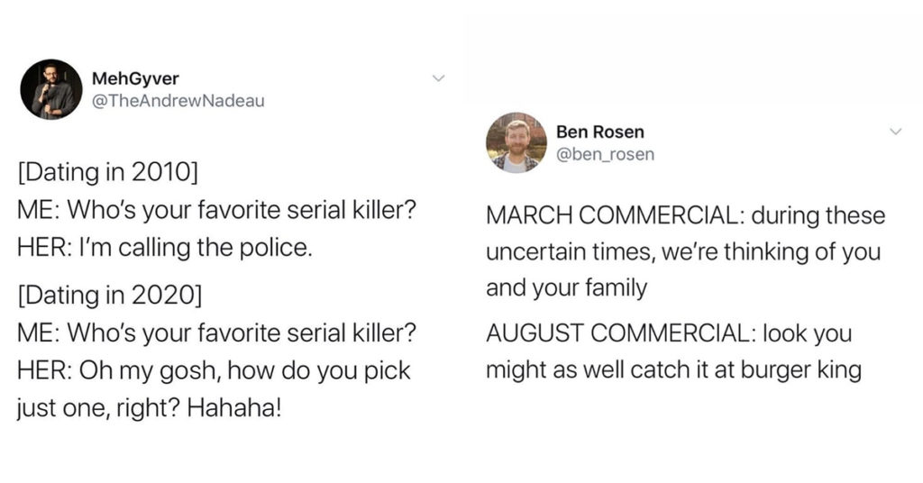Expand the MehGyver tweet options chevron
Viewport: 923px width, 483px height.
coord(437,78)
